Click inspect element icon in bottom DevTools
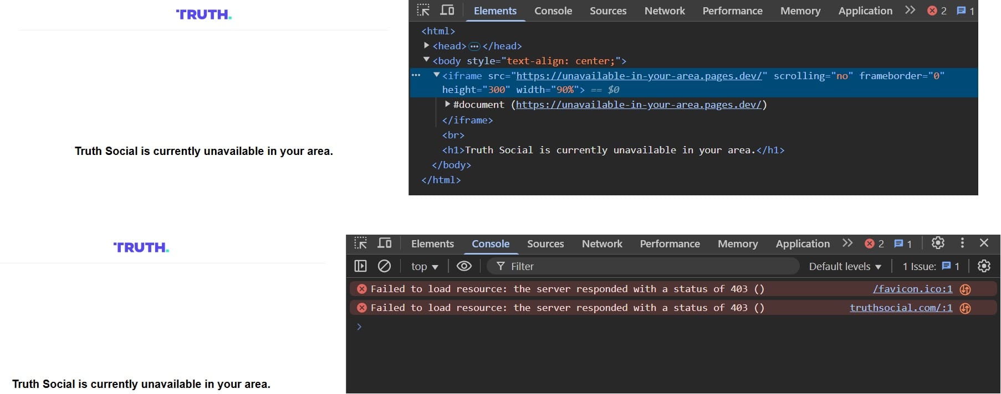This screenshot has width=1001, height=394. click(x=361, y=243)
